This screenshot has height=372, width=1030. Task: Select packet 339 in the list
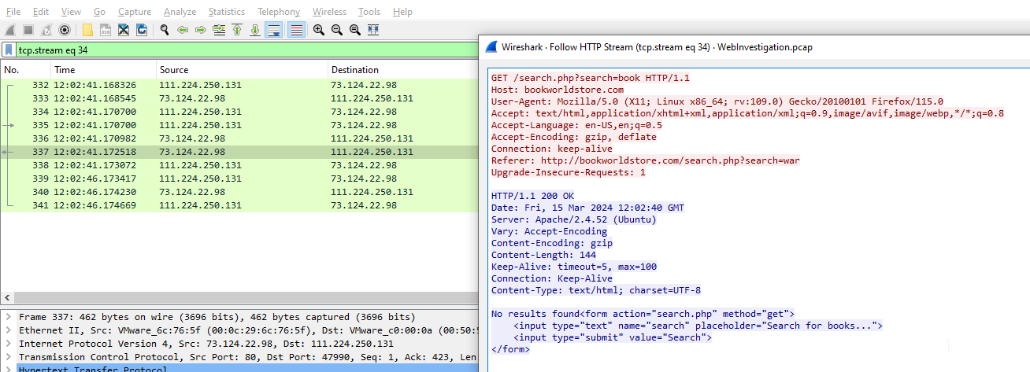click(x=240, y=179)
